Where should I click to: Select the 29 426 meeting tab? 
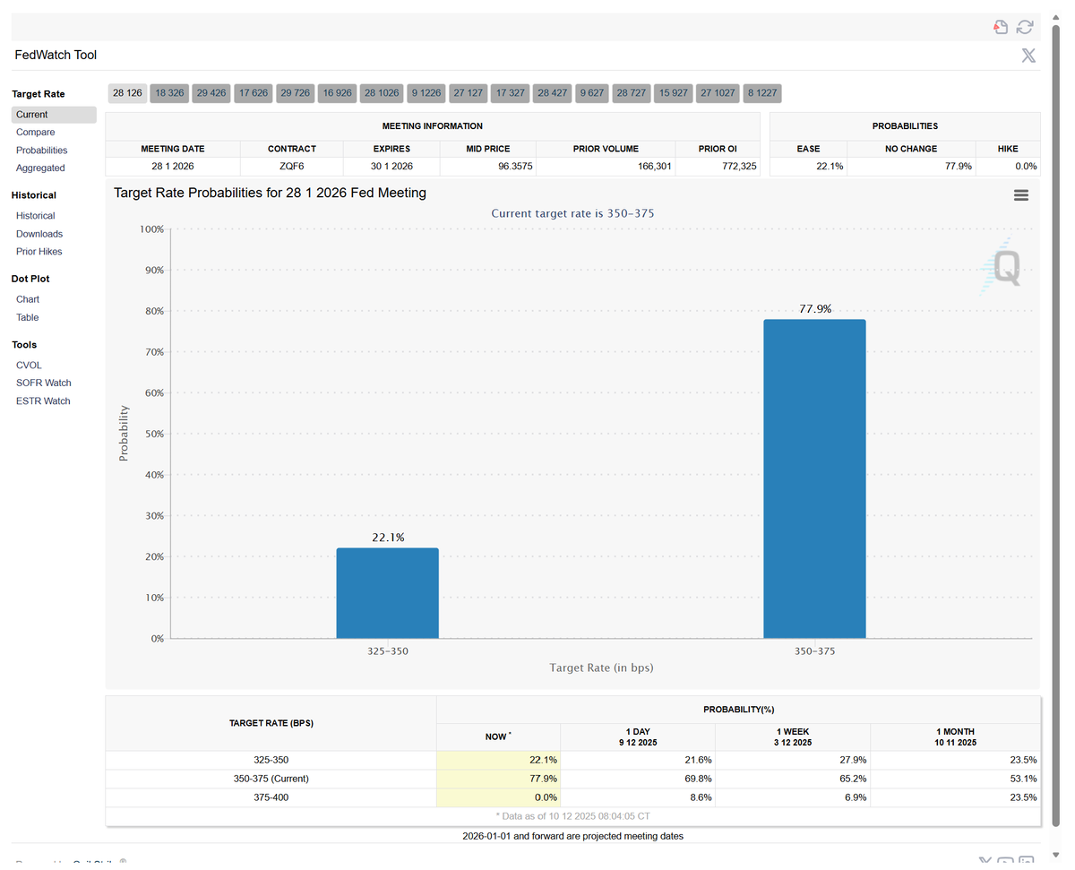click(x=211, y=93)
